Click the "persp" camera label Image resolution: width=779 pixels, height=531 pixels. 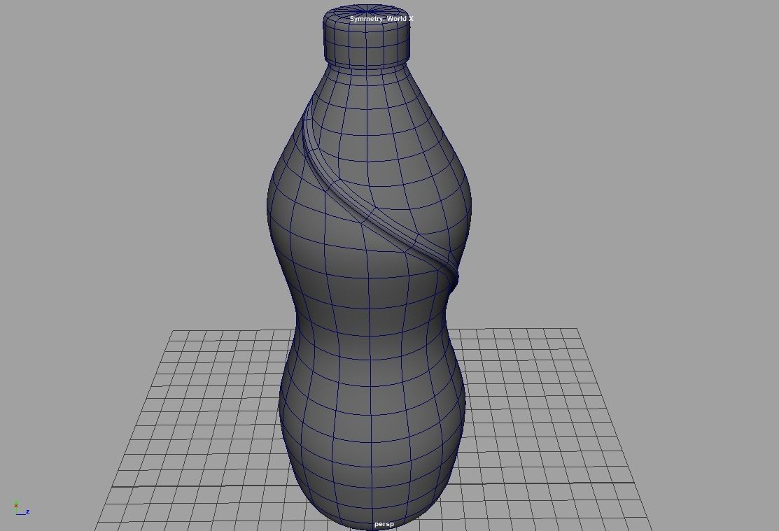(384, 524)
